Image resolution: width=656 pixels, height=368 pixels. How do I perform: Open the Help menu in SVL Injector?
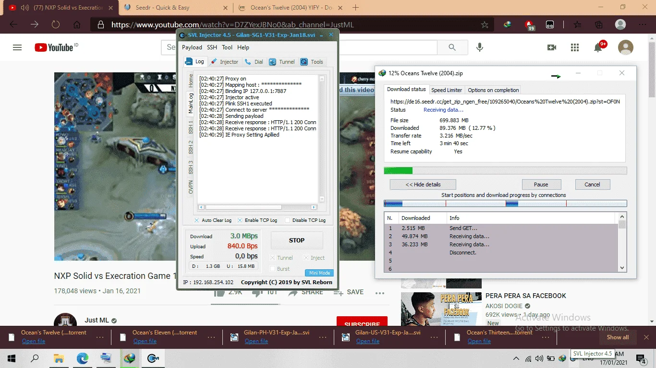(243, 47)
